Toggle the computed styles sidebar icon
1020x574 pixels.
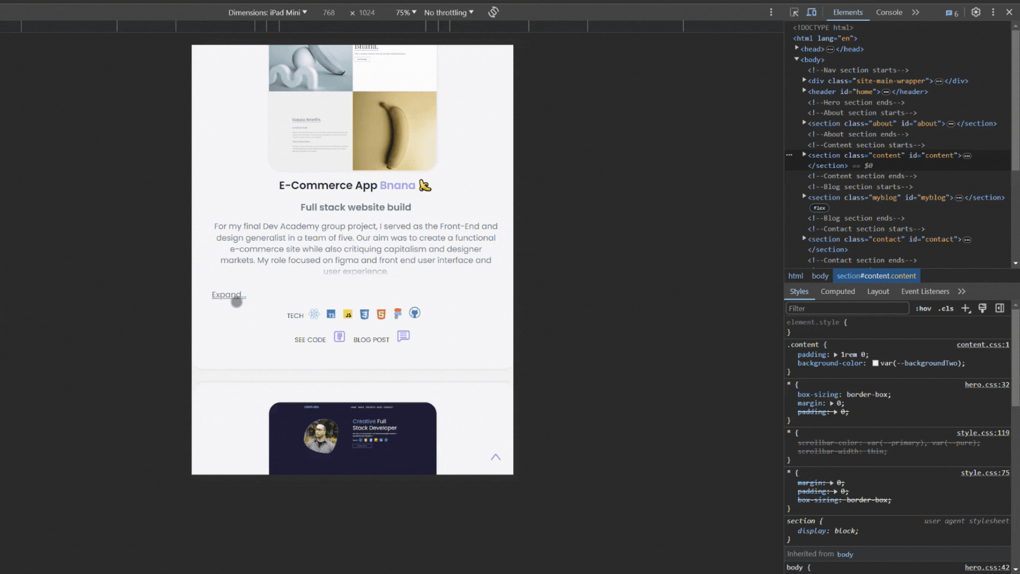click(x=1000, y=308)
